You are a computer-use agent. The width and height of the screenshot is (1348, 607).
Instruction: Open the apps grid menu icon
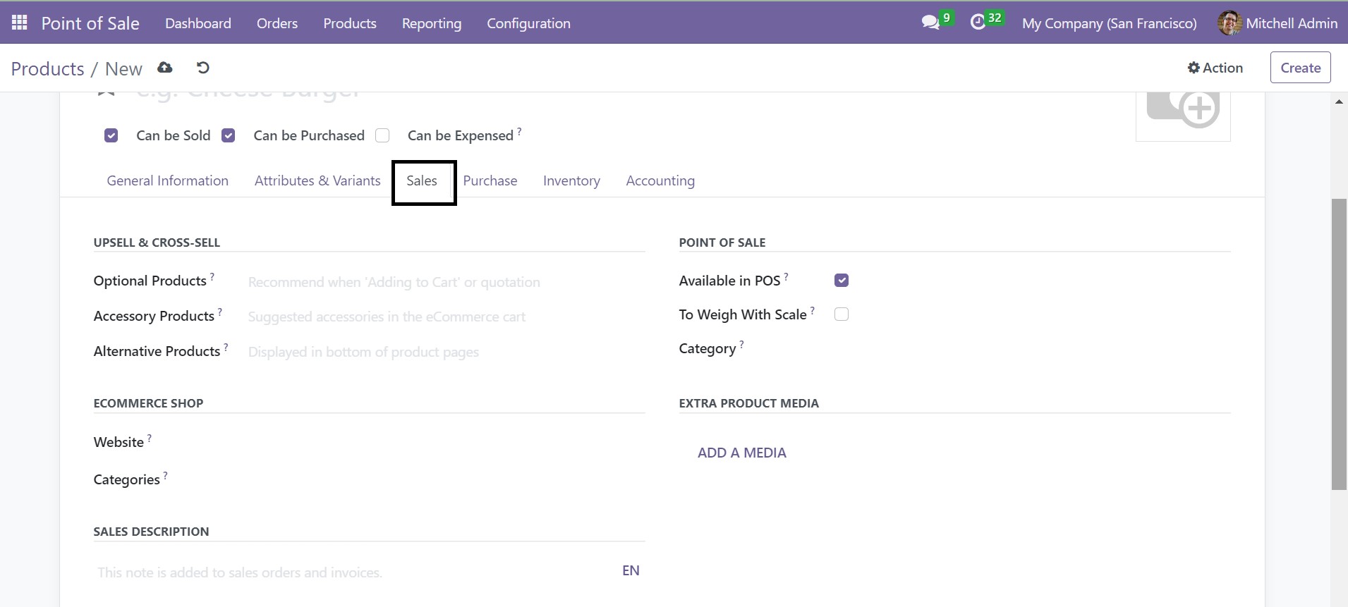tap(20, 23)
